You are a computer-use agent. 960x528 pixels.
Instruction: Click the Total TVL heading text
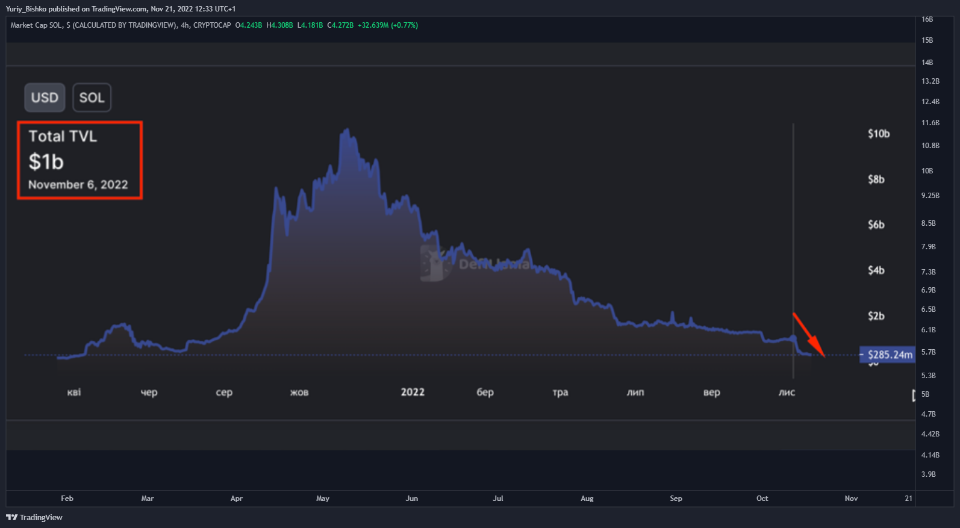pos(63,136)
